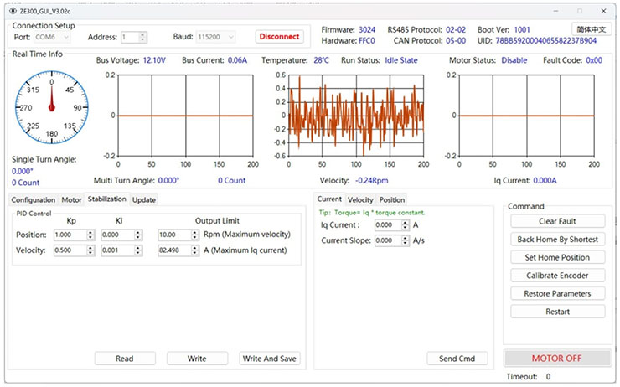
Task: Click the maximum Iq current stepper arrows
Action: (x=195, y=250)
